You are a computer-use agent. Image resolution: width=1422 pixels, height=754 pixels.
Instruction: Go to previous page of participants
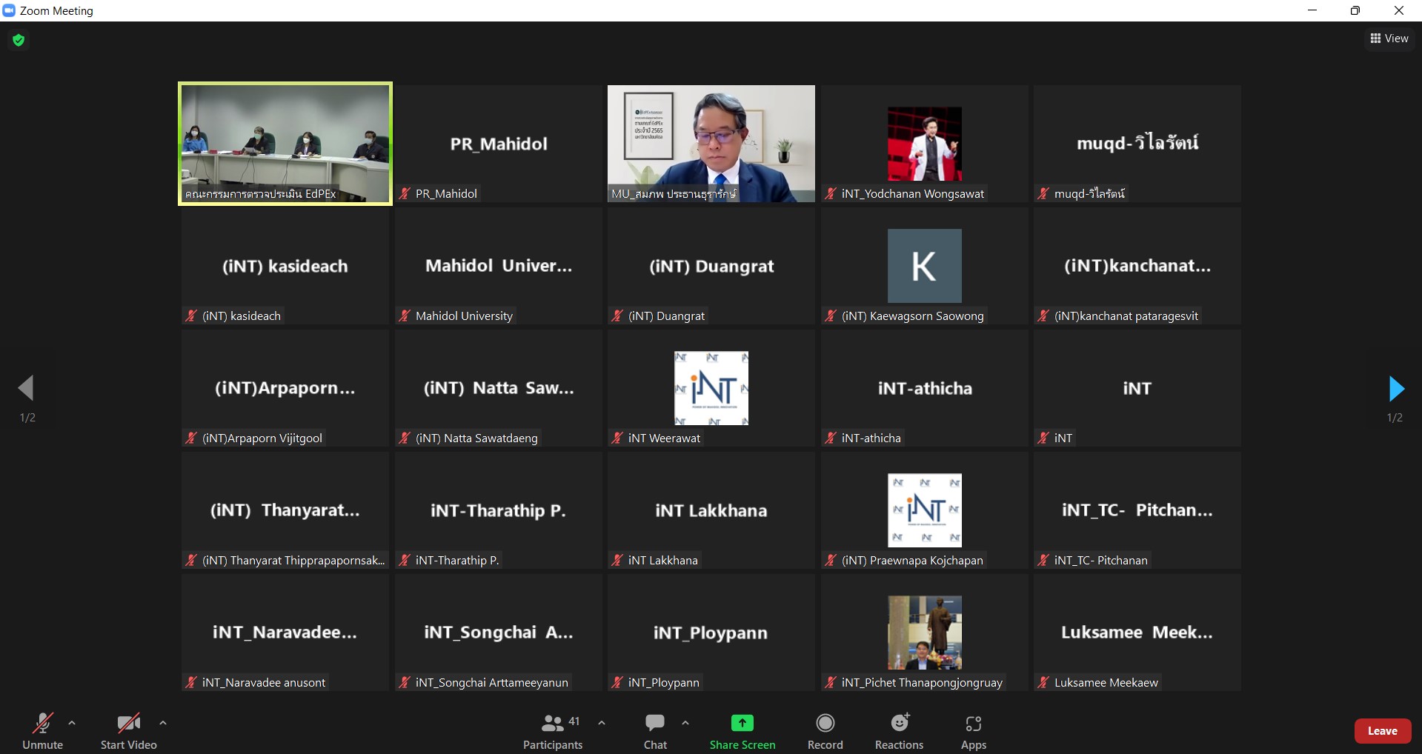click(27, 388)
